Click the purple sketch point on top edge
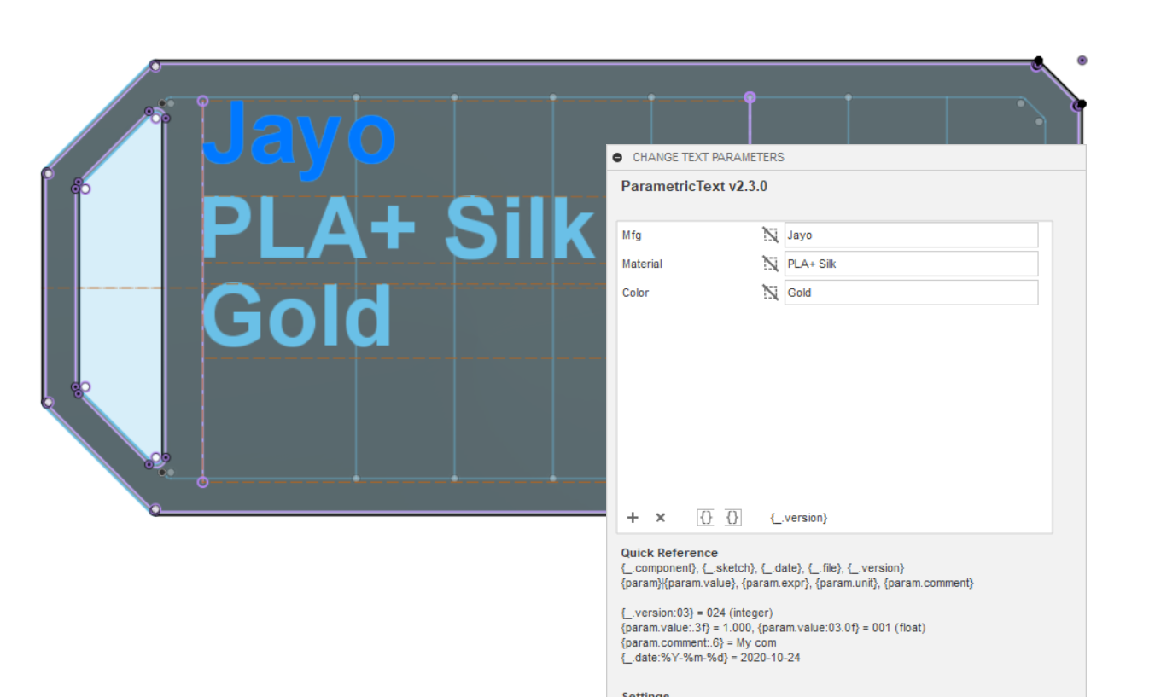The image size is (1155, 697). pos(750,97)
